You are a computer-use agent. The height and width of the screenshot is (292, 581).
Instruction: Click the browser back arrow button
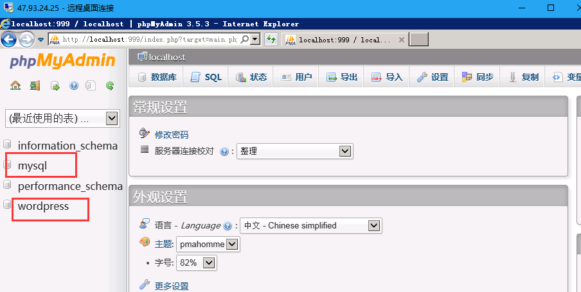(x=8, y=39)
